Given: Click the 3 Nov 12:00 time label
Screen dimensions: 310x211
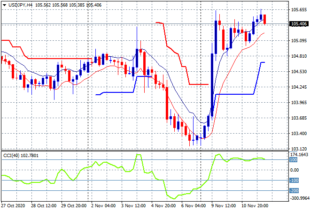Looking at the screenshot, I should tap(133, 206).
